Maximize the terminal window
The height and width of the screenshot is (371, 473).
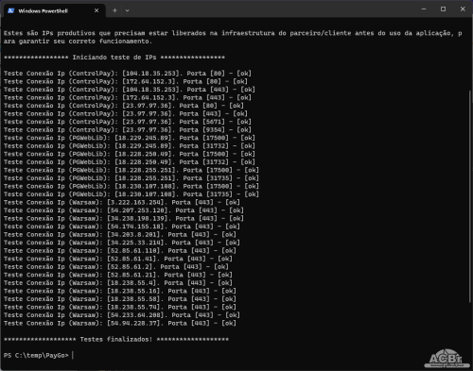(443, 9)
